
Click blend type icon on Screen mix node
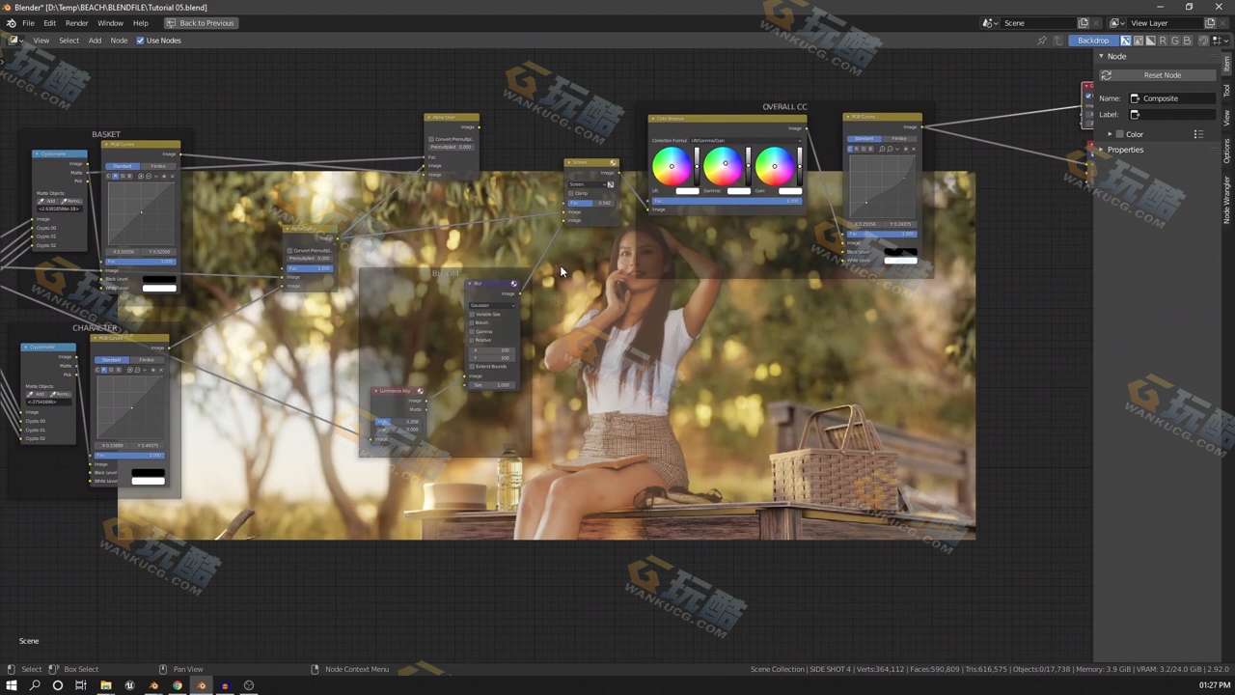point(610,184)
